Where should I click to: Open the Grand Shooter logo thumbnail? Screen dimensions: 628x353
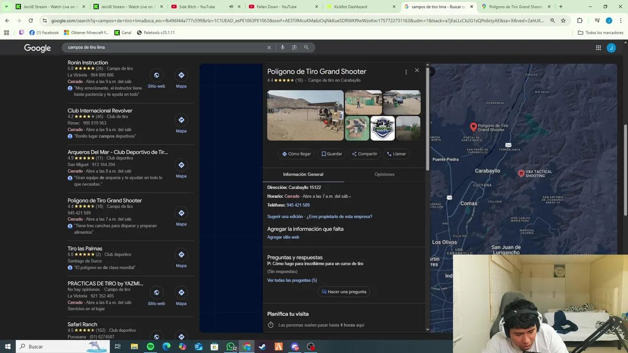click(383, 128)
